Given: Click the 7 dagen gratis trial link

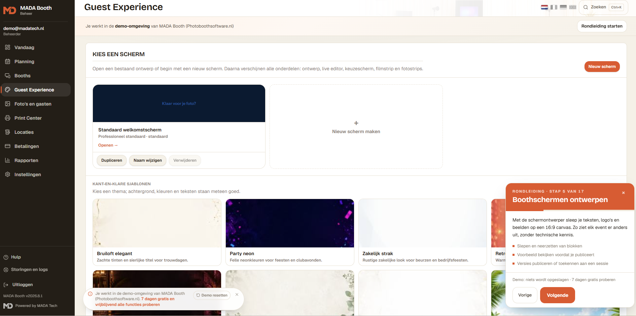Looking at the screenshot, I should coord(135,302).
